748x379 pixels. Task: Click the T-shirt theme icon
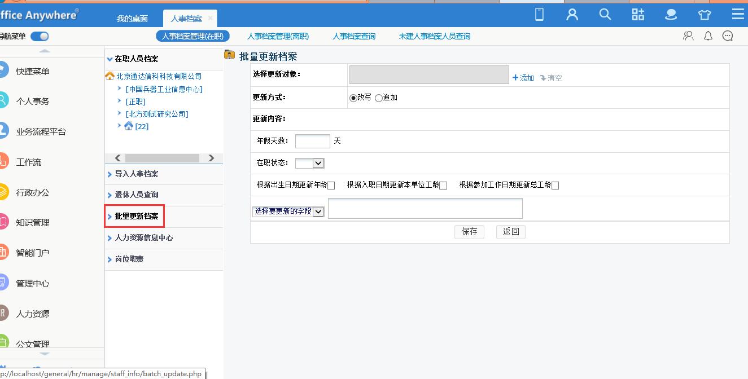pyautogui.click(x=704, y=15)
